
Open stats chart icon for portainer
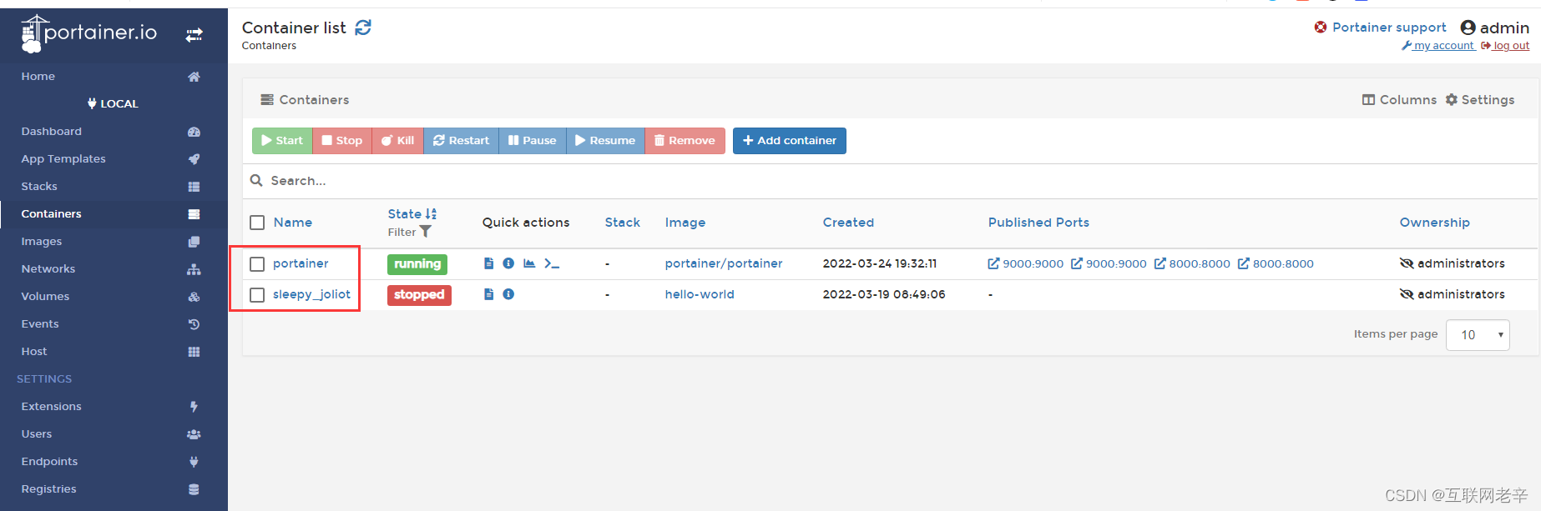[529, 263]
